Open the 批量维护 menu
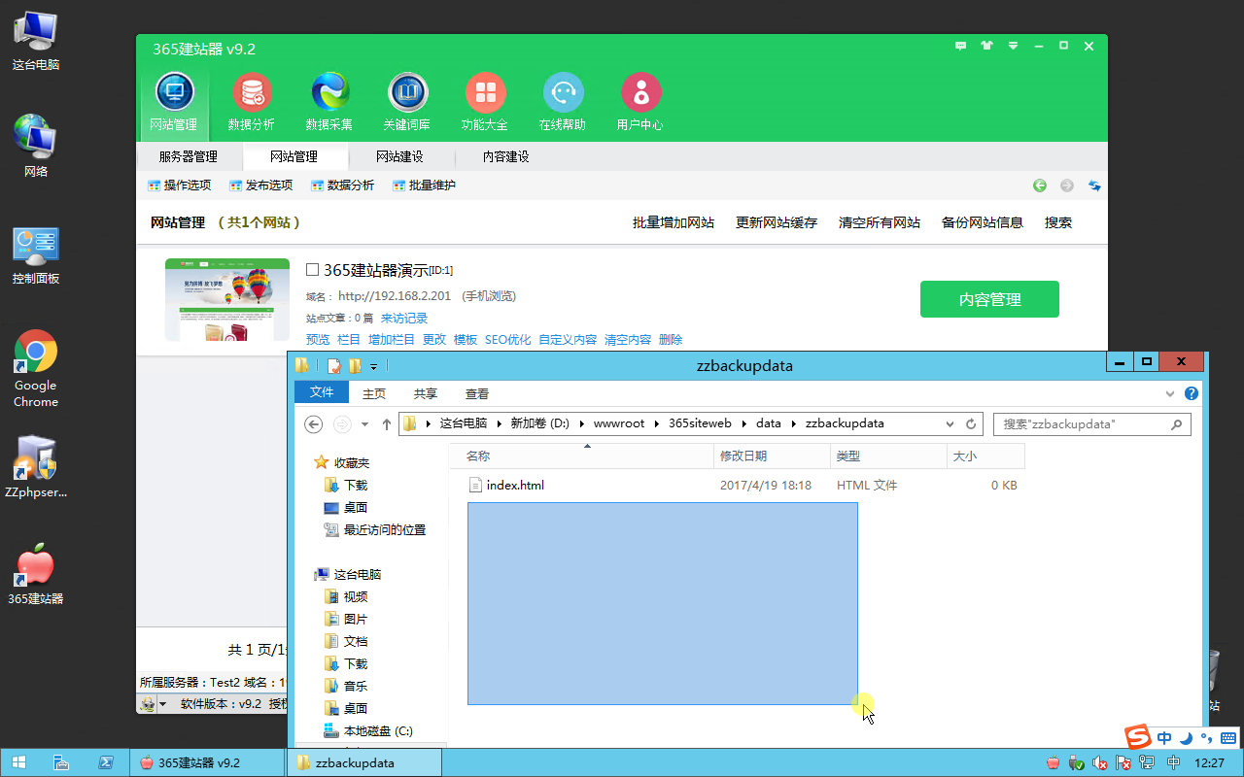 [424, 186]
